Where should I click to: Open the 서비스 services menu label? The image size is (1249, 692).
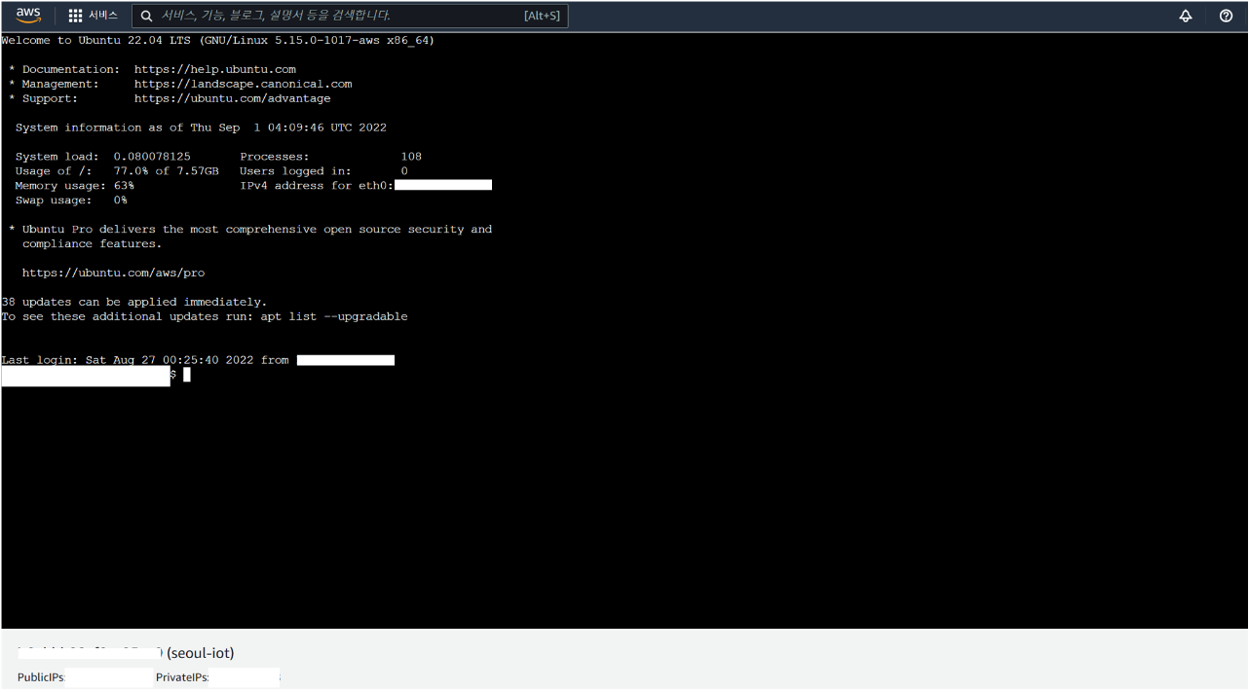[x=102, y=16]
